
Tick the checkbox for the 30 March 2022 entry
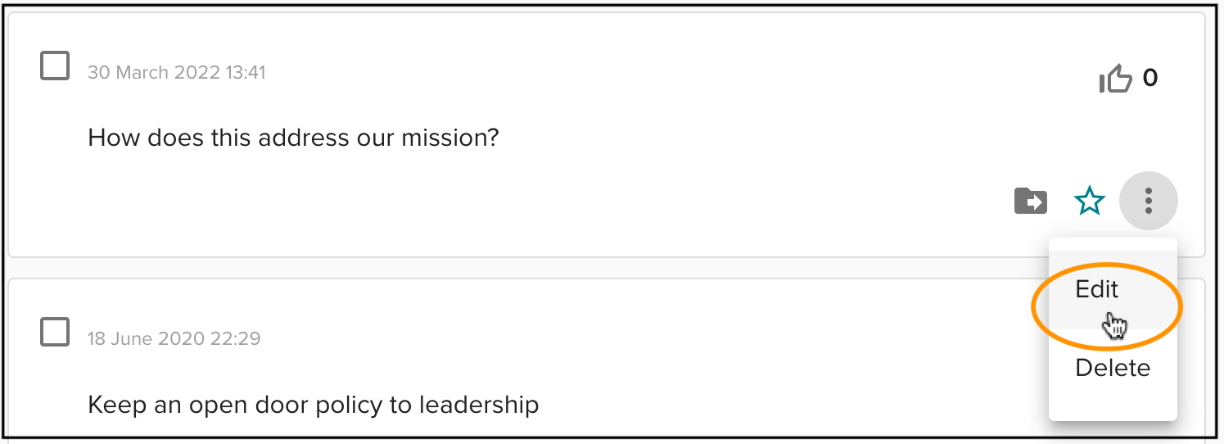point(55,66)
